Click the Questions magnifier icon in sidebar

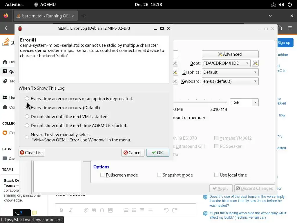[x=5, y=71]
